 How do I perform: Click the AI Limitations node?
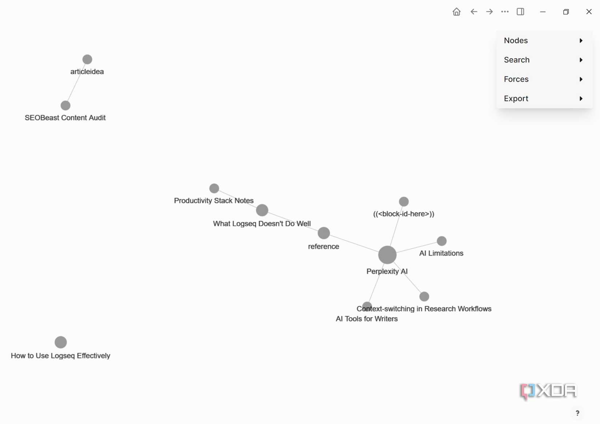[x=441, y=240]
